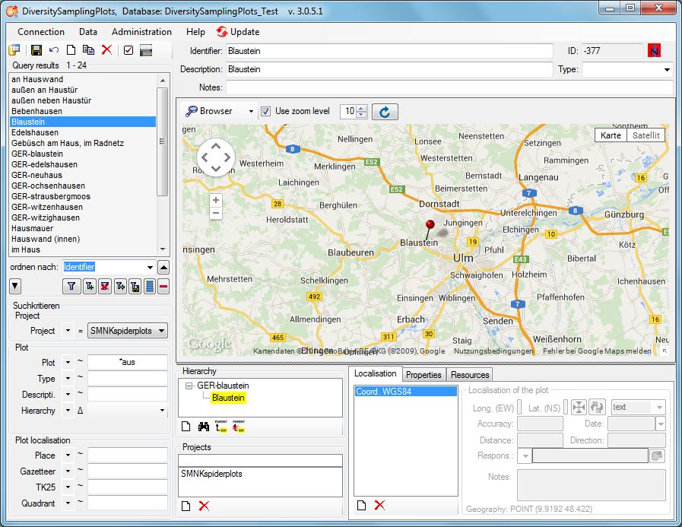Search hierarchy with the binoculars icon

[x=204, y=427]
